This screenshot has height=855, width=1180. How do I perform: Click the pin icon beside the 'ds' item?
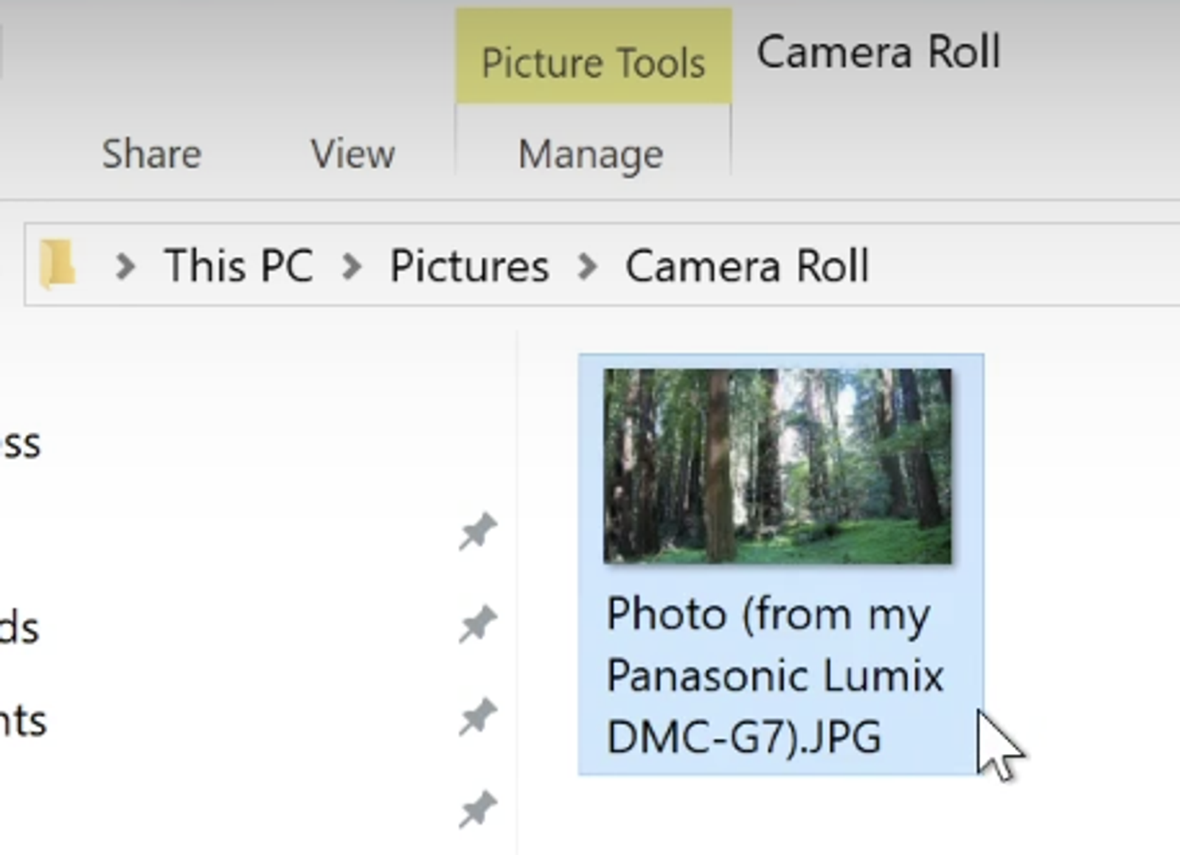pyautogui.click(x=478, y=624)
